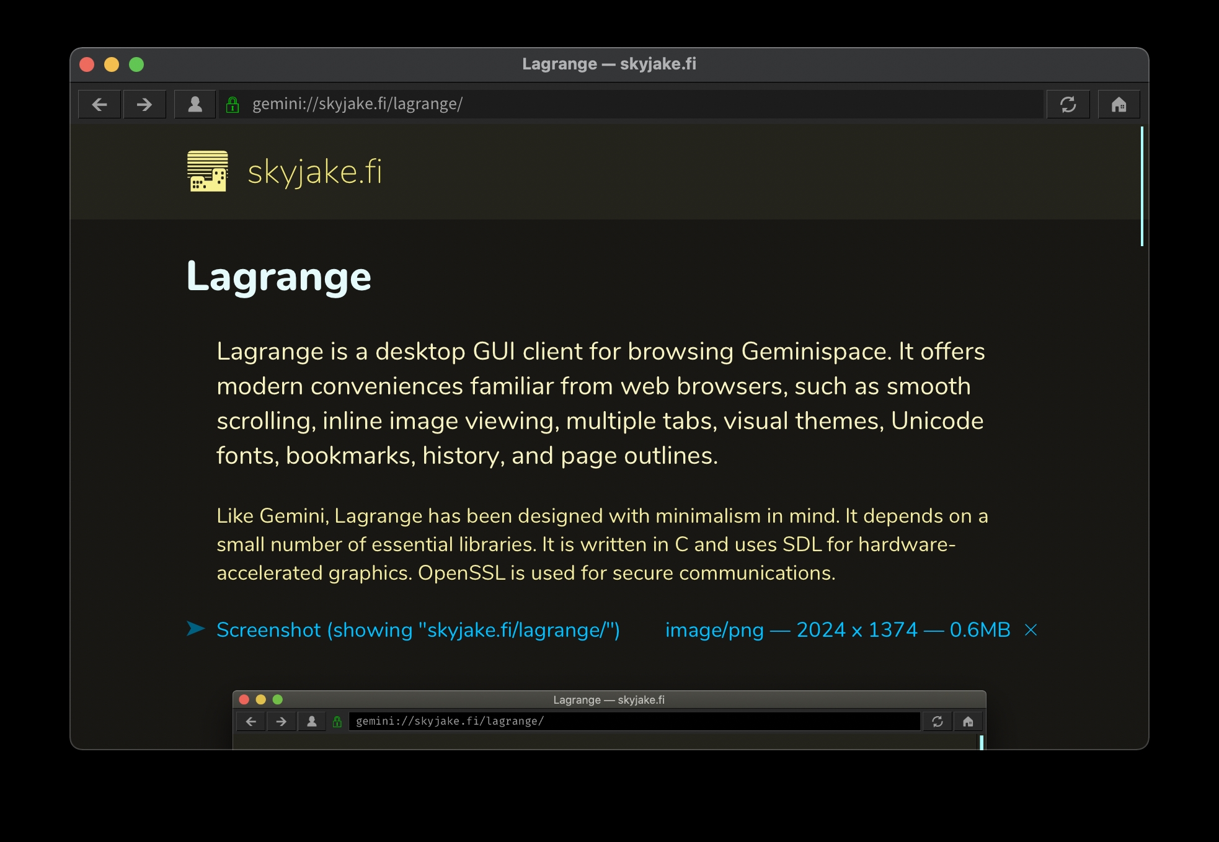Click the blue arrow beside the Screenshot link
Viewport: 1219px width, 842px height.
click(x=195, y=629)
